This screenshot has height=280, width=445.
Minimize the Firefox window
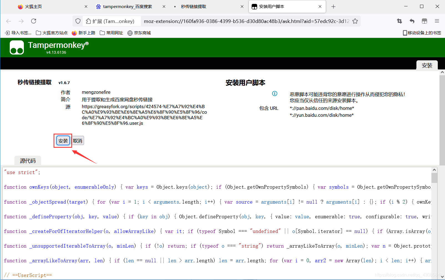point(406,6)
